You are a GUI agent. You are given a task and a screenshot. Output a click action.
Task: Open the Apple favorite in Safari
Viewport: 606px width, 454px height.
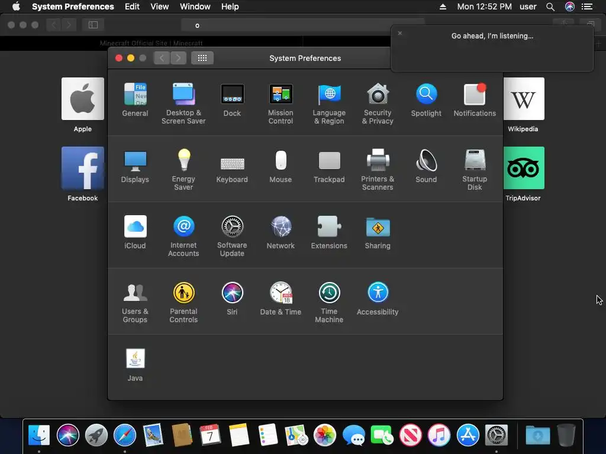[83, 105]
